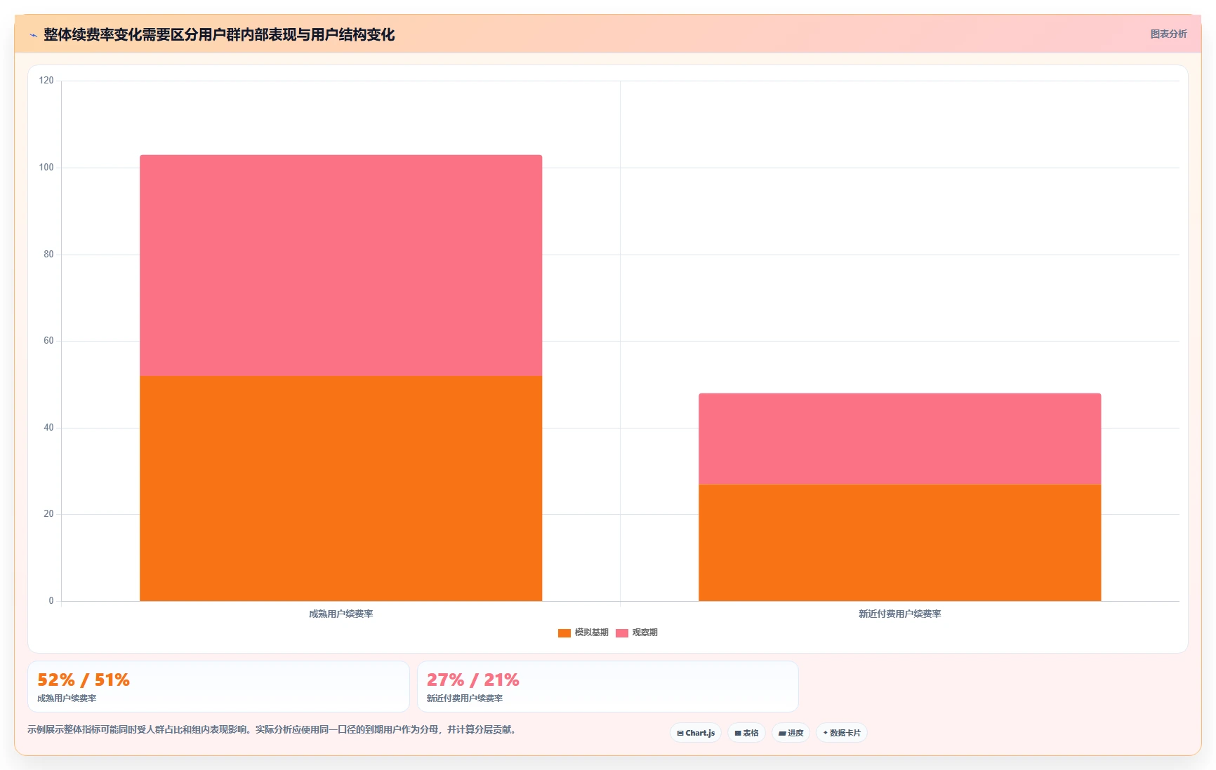Toggle the 观察期 legend item

pyautogui.click(x=636, y=633)
